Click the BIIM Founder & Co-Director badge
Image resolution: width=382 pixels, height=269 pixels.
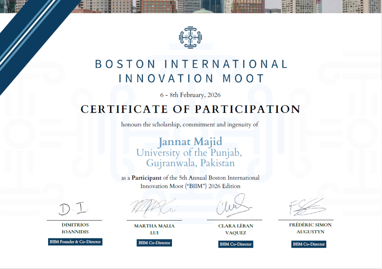(x=75, y=242)
